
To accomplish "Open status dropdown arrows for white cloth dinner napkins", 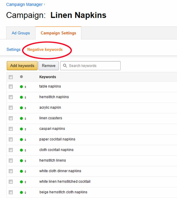I will 25,171.
